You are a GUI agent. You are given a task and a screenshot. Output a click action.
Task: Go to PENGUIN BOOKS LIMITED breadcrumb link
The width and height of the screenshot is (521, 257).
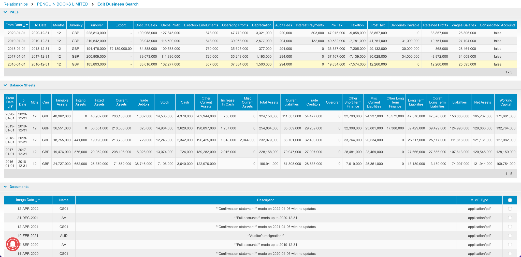click(x=62, y=4)
